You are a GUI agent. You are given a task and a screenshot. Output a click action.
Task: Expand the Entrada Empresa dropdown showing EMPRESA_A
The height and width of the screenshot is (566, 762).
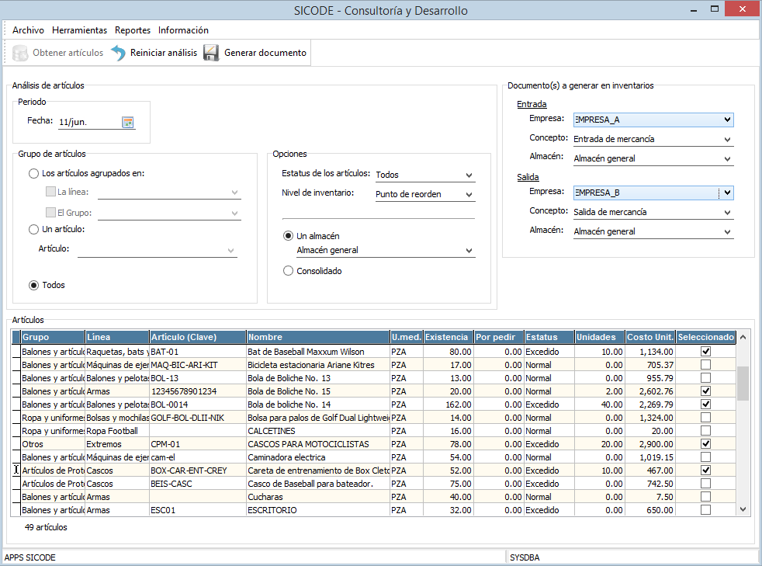[x=726, y=120]
